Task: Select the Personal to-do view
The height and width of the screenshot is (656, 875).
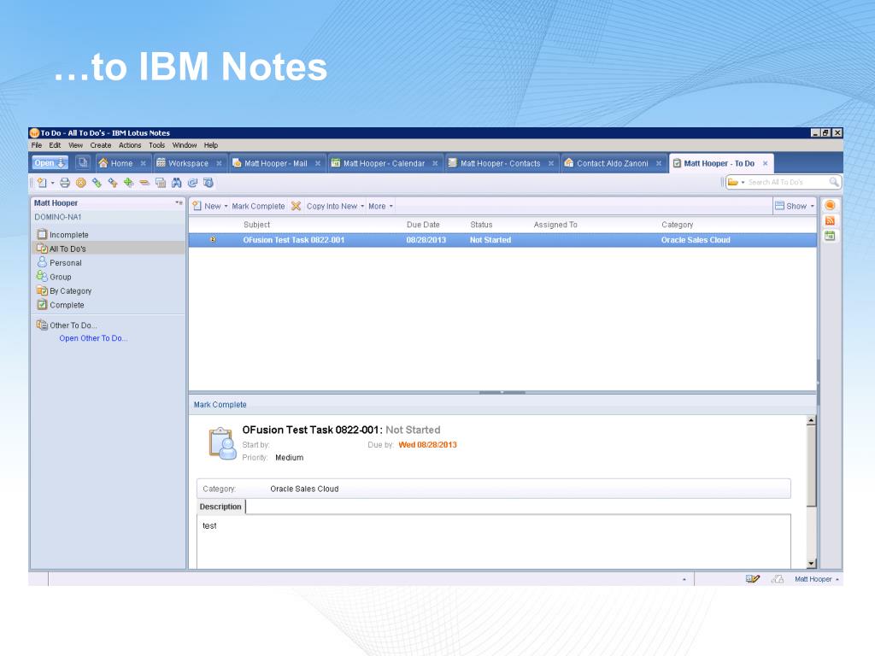Action: pos(65,263)
